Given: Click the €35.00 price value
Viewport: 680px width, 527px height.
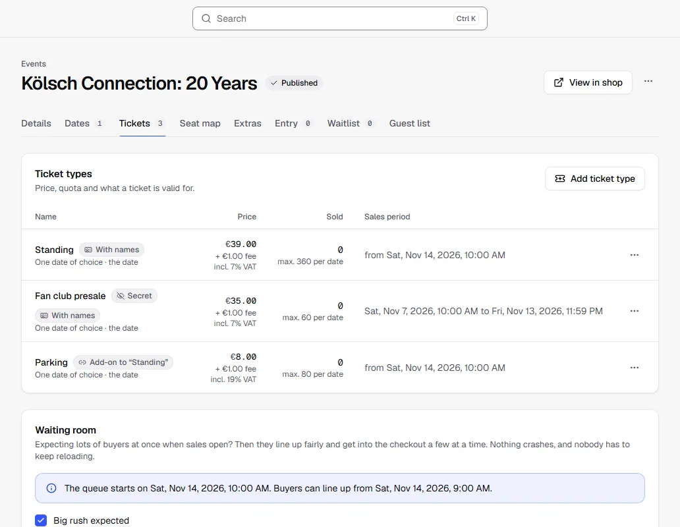Looking at the screenshot, I should [241, 300].
